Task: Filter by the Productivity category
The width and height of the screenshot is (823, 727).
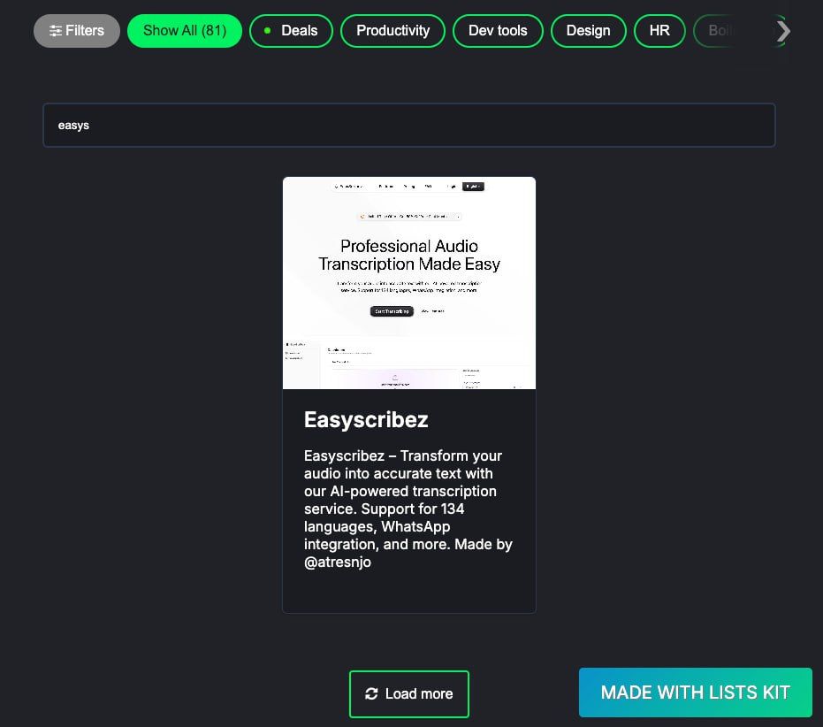Action: coord(392,31)
